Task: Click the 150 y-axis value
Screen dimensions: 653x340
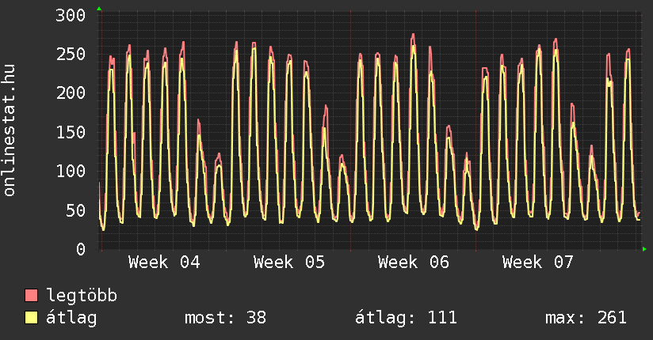Action: click(x=71, y=132)
